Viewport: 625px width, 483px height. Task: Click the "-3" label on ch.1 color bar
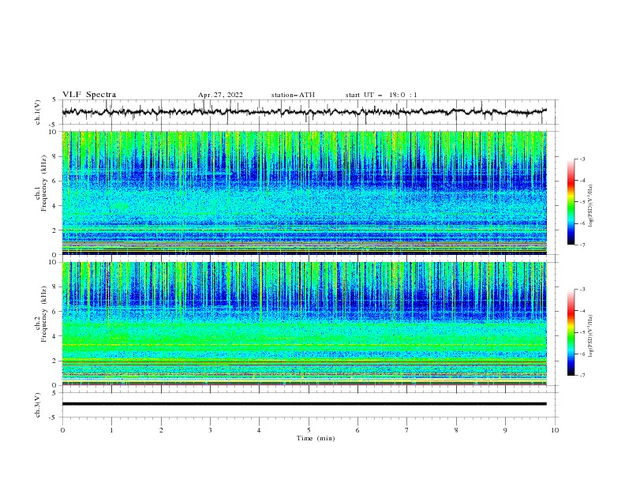pos(582,159)
